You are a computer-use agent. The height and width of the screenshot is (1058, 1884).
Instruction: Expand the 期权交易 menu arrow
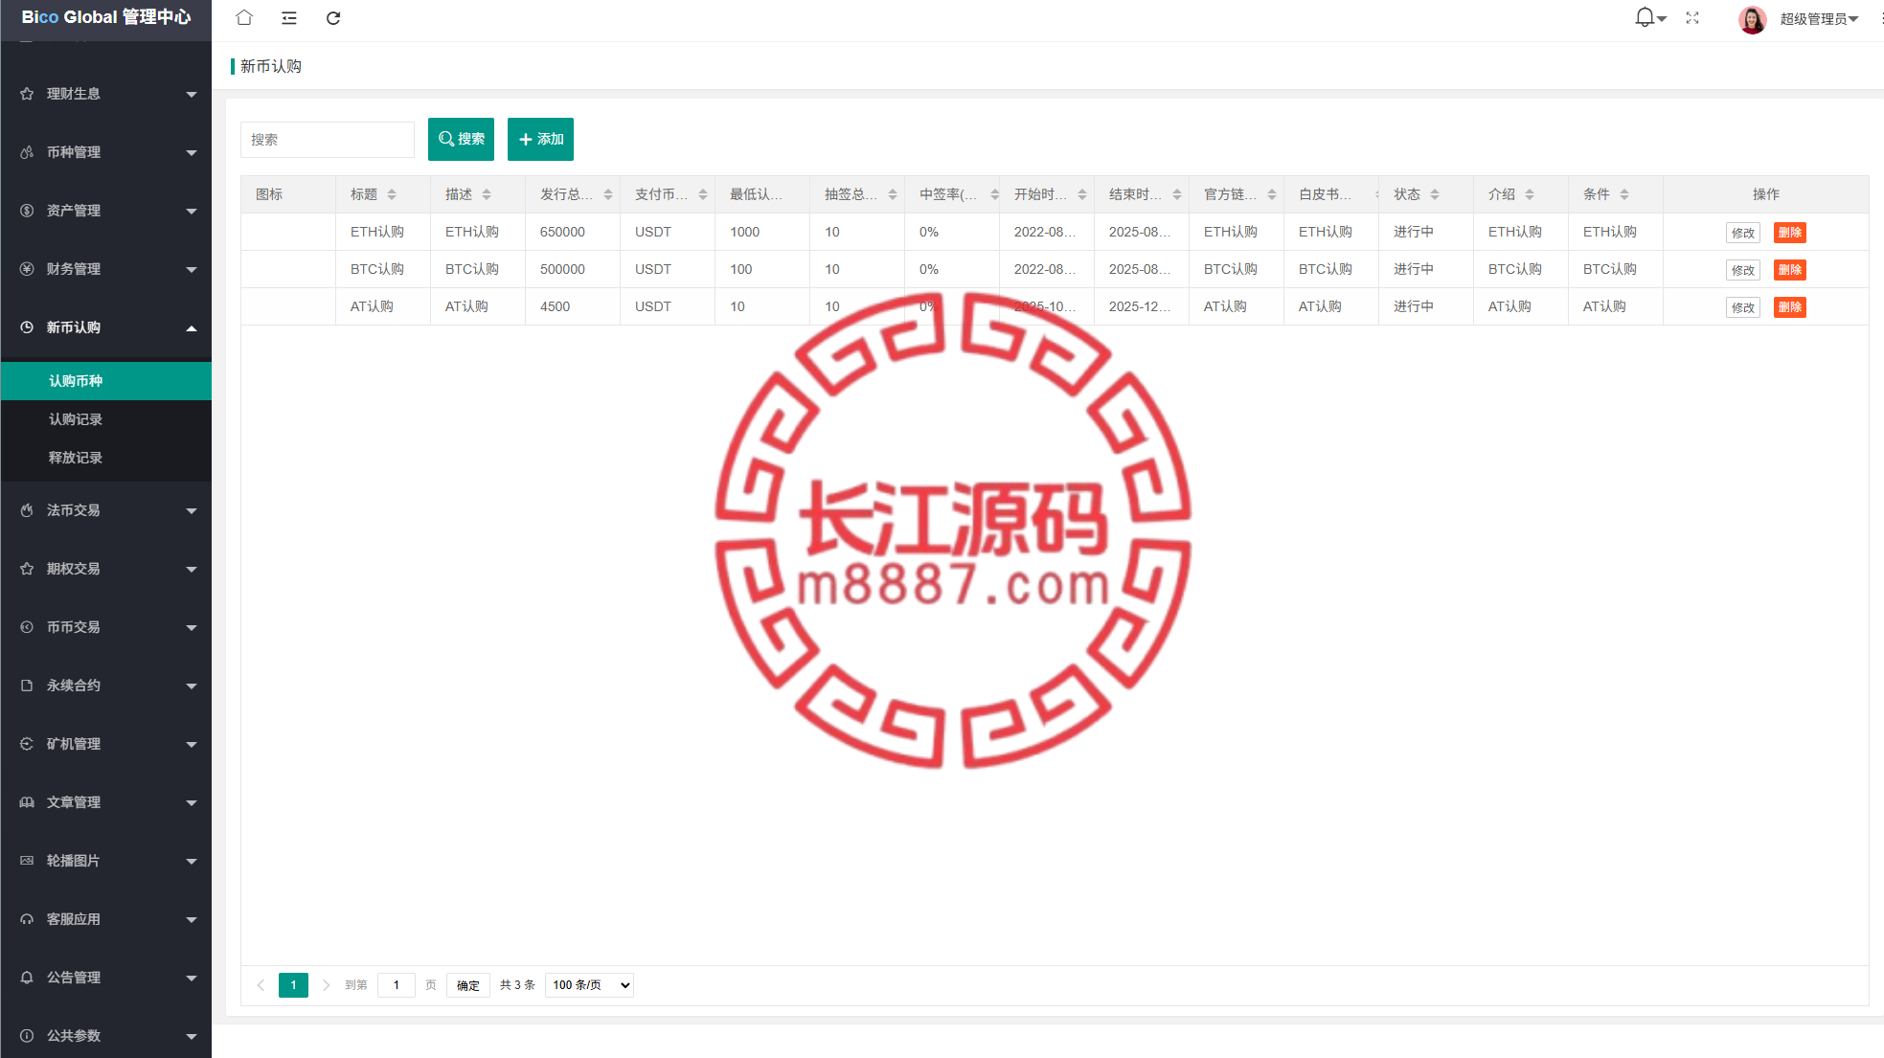192,570
